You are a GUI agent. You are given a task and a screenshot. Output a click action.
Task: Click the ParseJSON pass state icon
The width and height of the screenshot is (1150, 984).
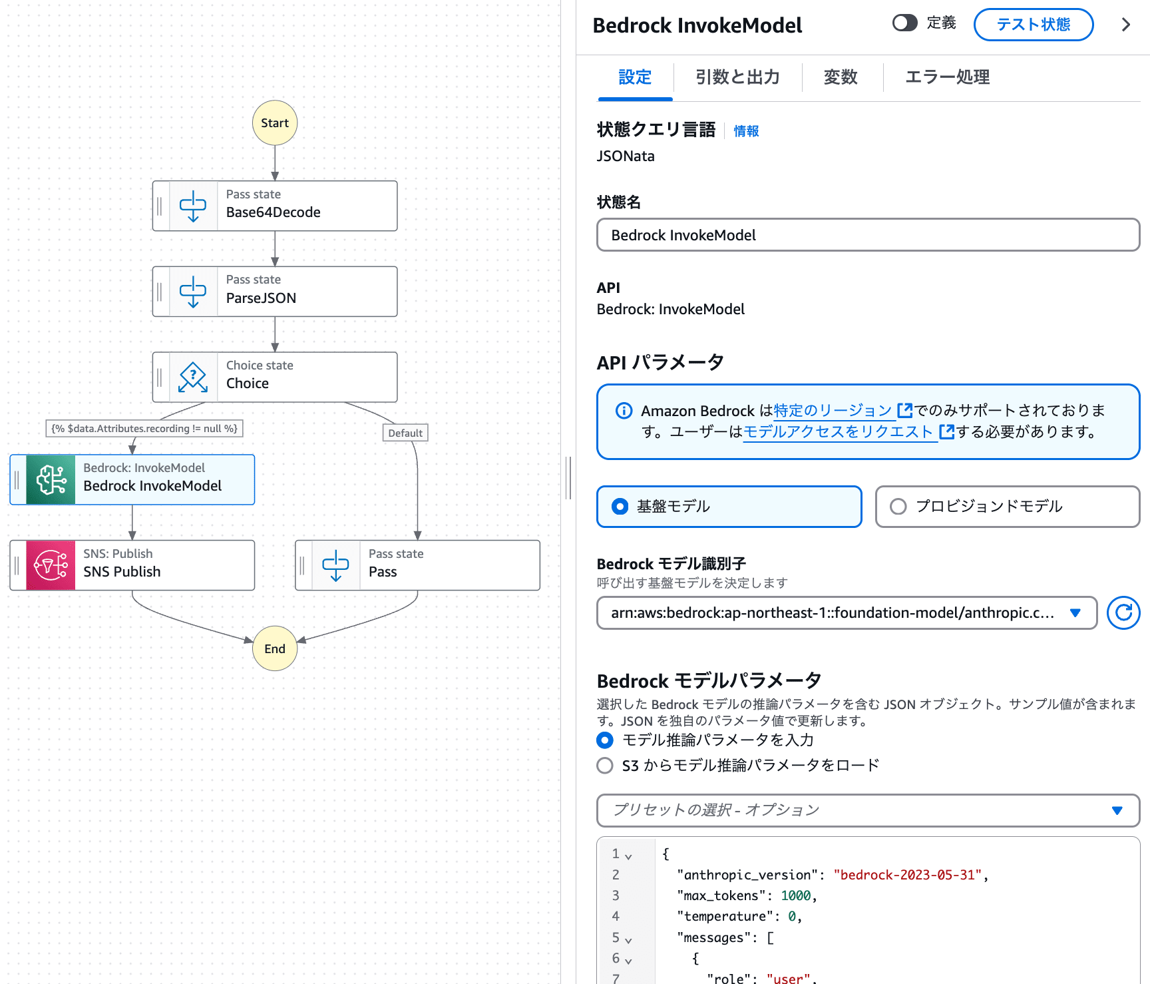point(193,292)
